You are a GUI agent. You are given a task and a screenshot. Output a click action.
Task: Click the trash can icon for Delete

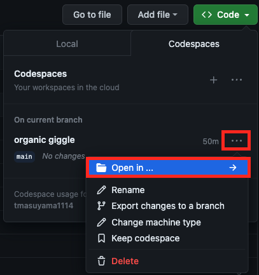coord(101,261)
